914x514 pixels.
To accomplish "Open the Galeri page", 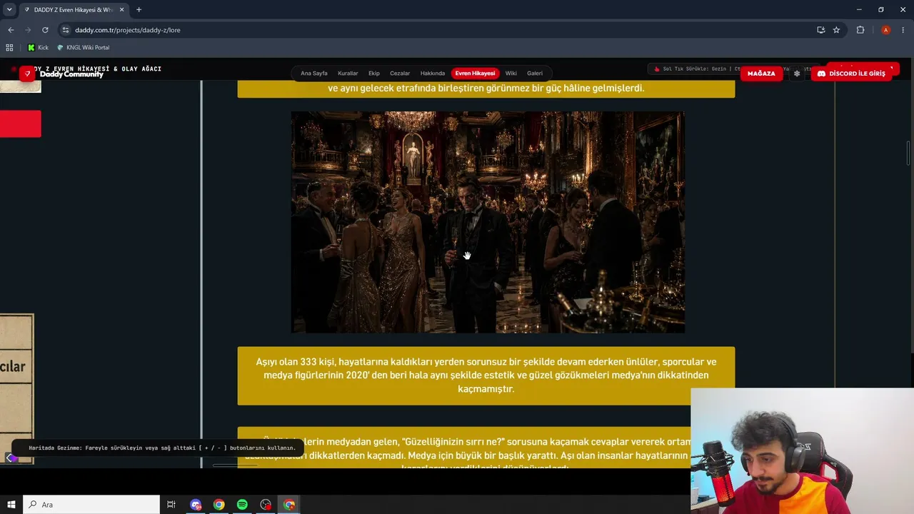I will click(535, 74).
